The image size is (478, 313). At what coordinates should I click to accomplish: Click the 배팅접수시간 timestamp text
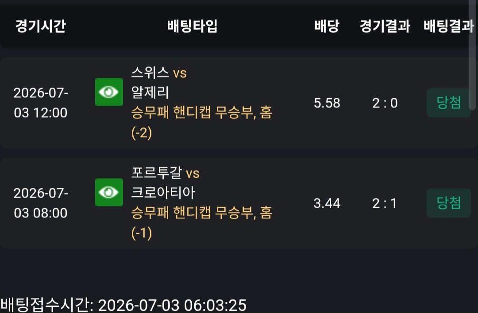pyautogui.click(x=123, y=305)
